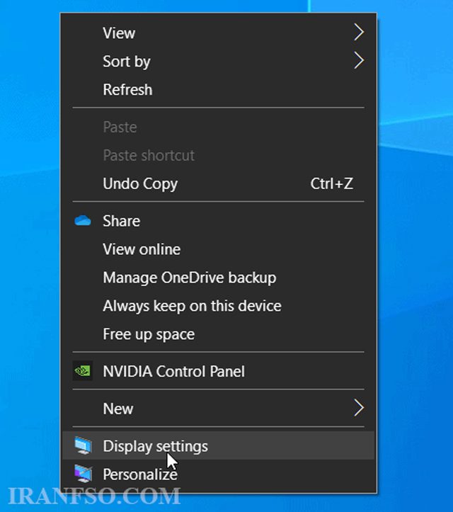Open the View menu entry

point(218,33)
